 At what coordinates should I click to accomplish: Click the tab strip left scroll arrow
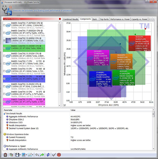tap(151, 19)
